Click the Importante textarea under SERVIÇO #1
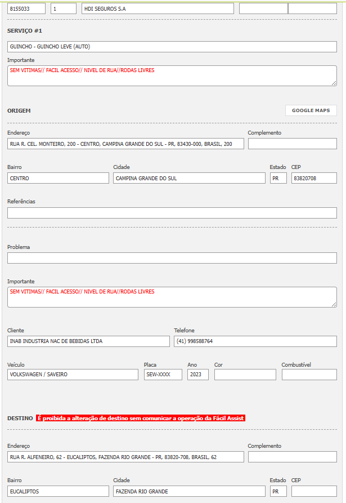 [172, 75]
